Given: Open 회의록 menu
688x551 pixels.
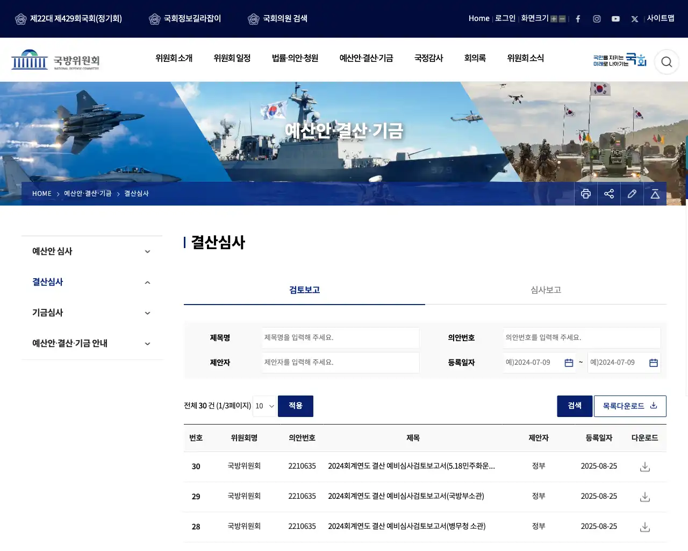Looking at the screenshot, I should click(x=475, y=58).
